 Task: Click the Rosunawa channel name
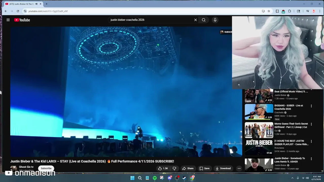pos(279,148)
